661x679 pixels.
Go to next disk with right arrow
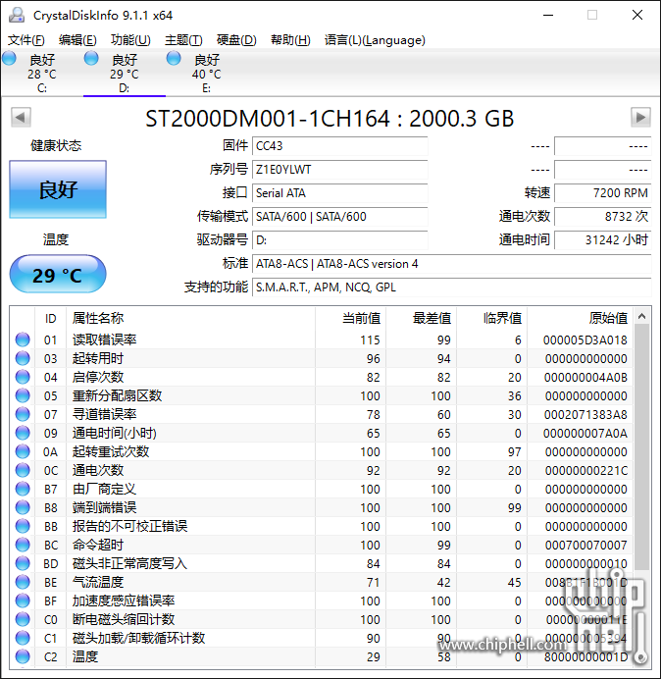[640, 117]
